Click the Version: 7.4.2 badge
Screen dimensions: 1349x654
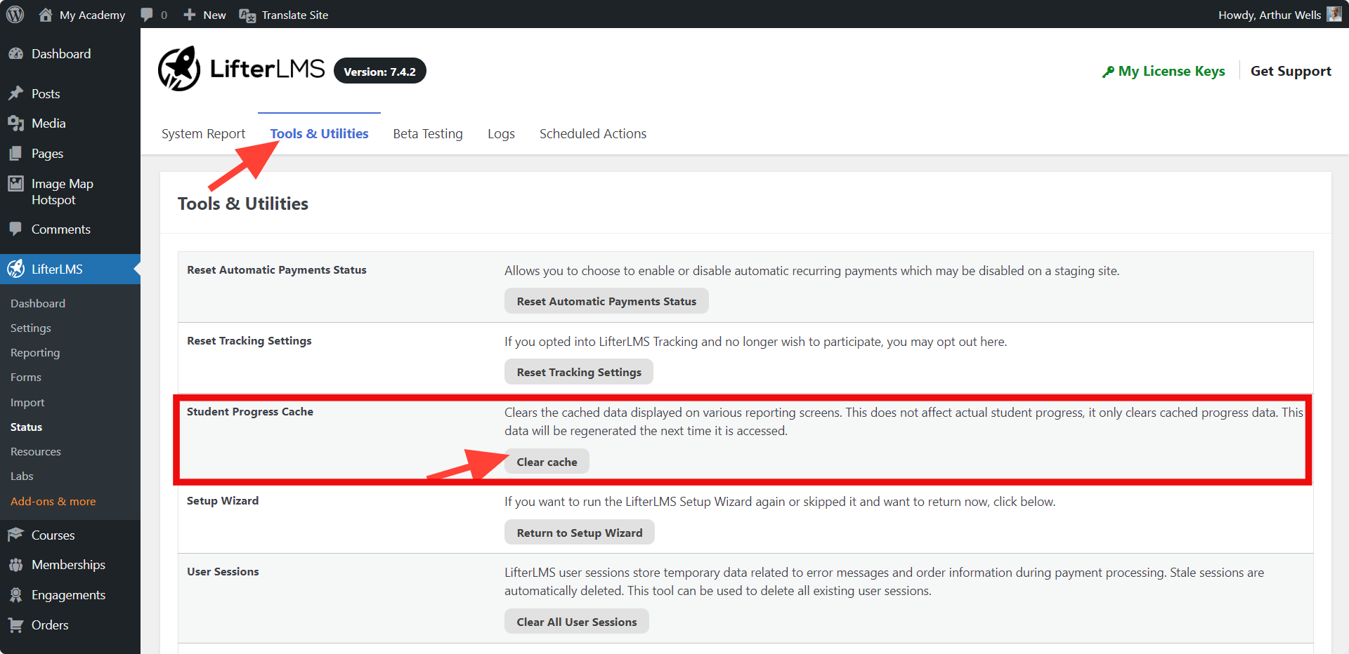(379, 71)
